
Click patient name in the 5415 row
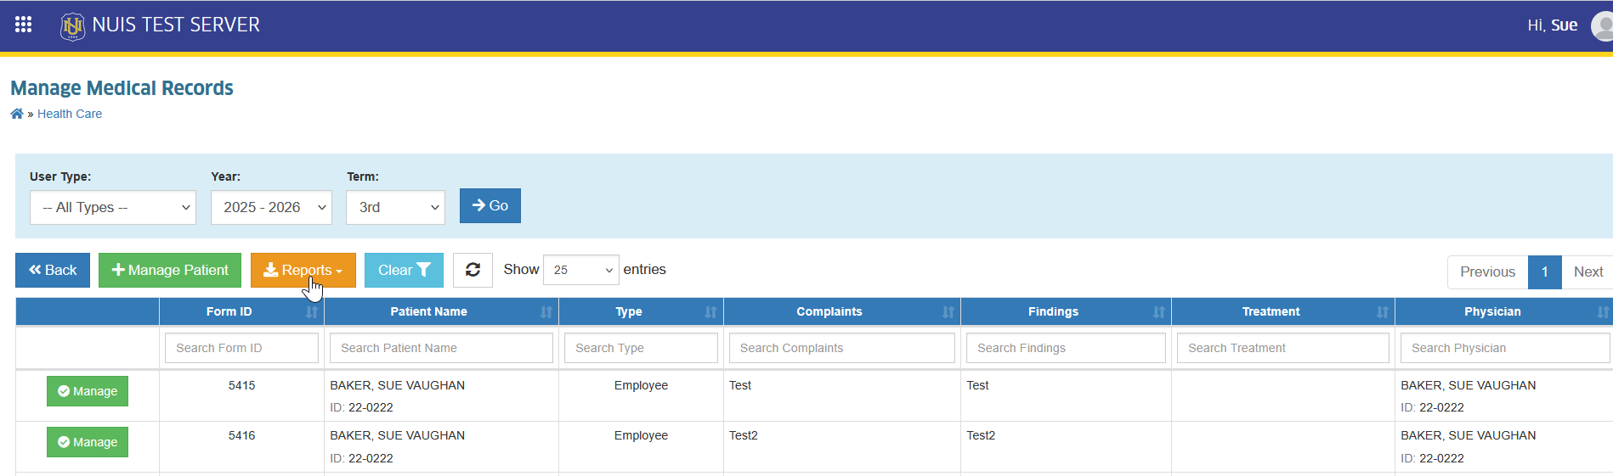click(x=397, y=385)
